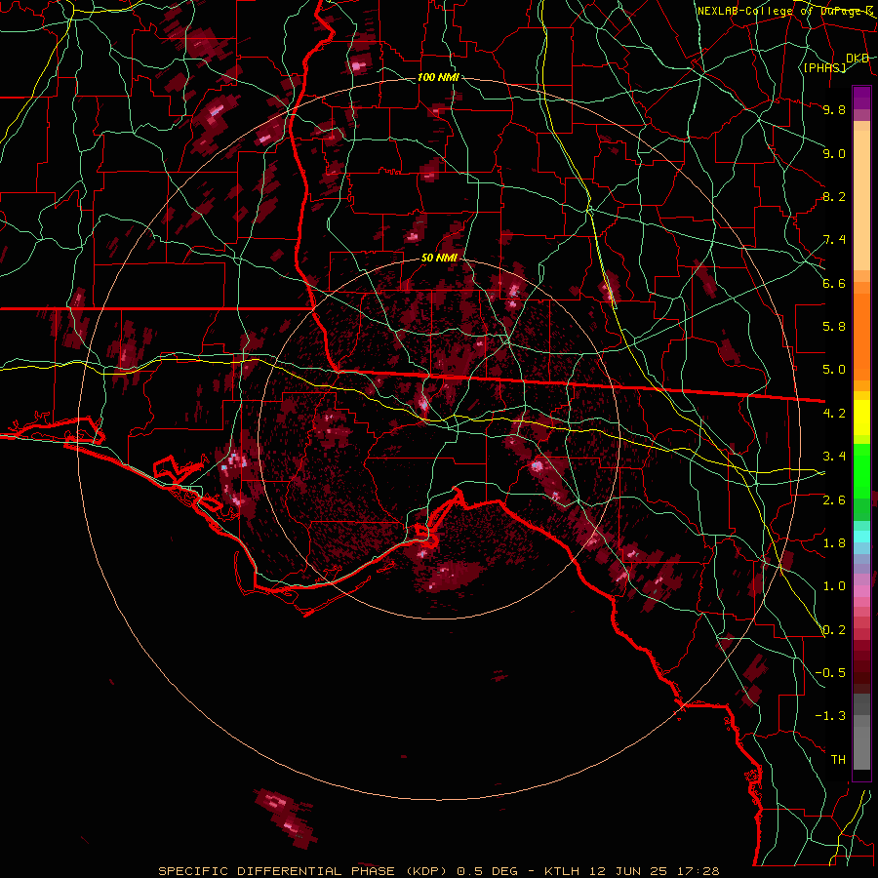Click the 5.0 scale value
Screen dimensions: 878x878
click(x=834, y=370)
